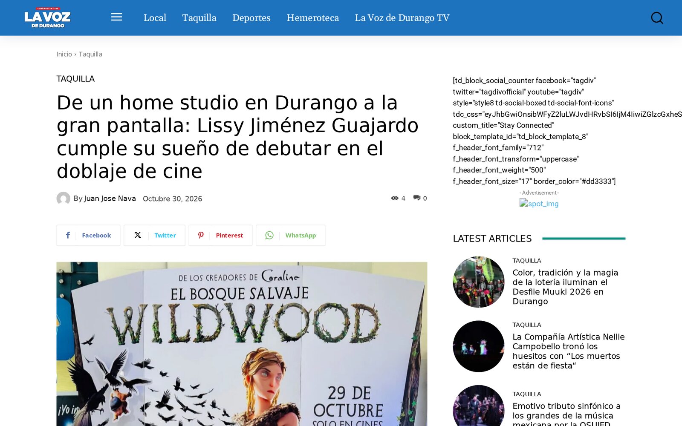Click the views eye icon
The height and width of the screenshot is (426, 682).
click(x=395, y=198)
